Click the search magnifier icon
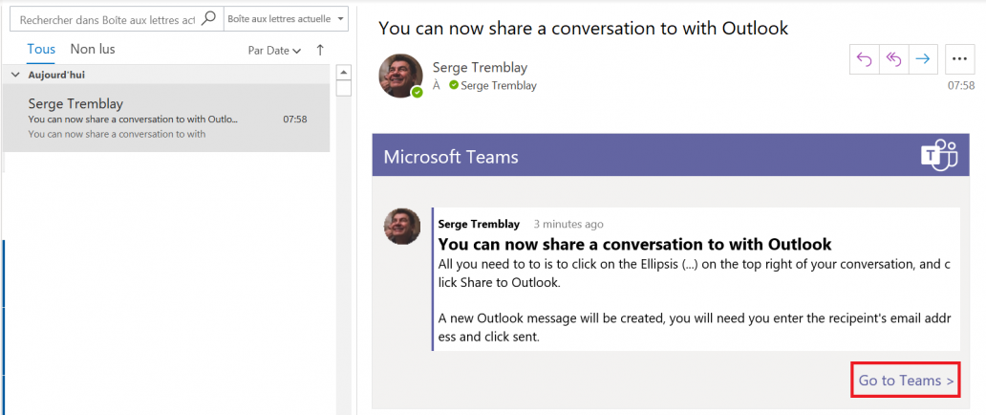 click(209, 19)
